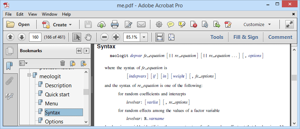Go to the next page

22,37
